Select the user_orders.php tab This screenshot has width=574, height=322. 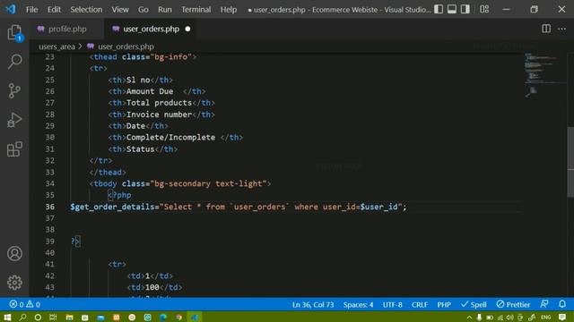(151, 29)
